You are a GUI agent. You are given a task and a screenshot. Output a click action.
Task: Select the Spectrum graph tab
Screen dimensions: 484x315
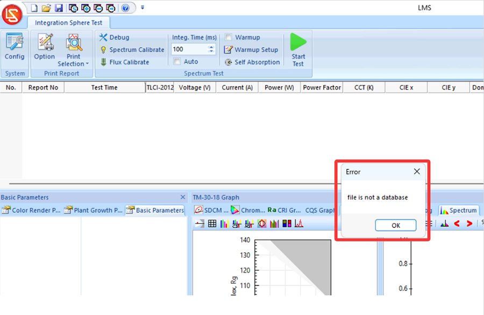(459, 210)
